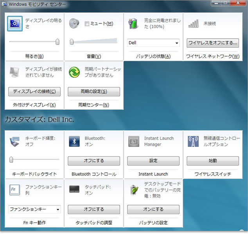Click the カスタマイズ: Dell Inc. heading
The image size is (248, 234).
click(40, 120)
